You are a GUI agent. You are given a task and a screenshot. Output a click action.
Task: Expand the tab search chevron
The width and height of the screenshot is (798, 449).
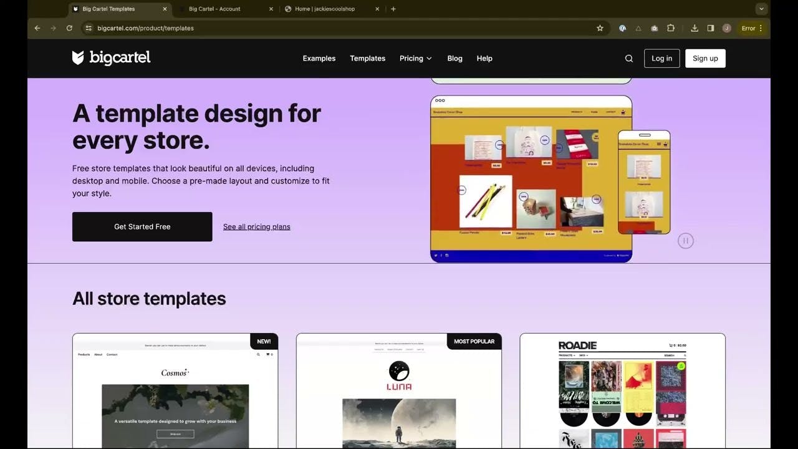(761, 9)
